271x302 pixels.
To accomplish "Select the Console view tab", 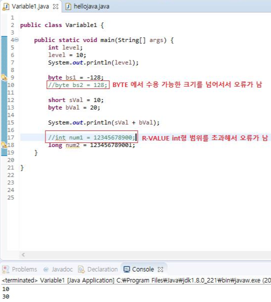I will point(143,269).
